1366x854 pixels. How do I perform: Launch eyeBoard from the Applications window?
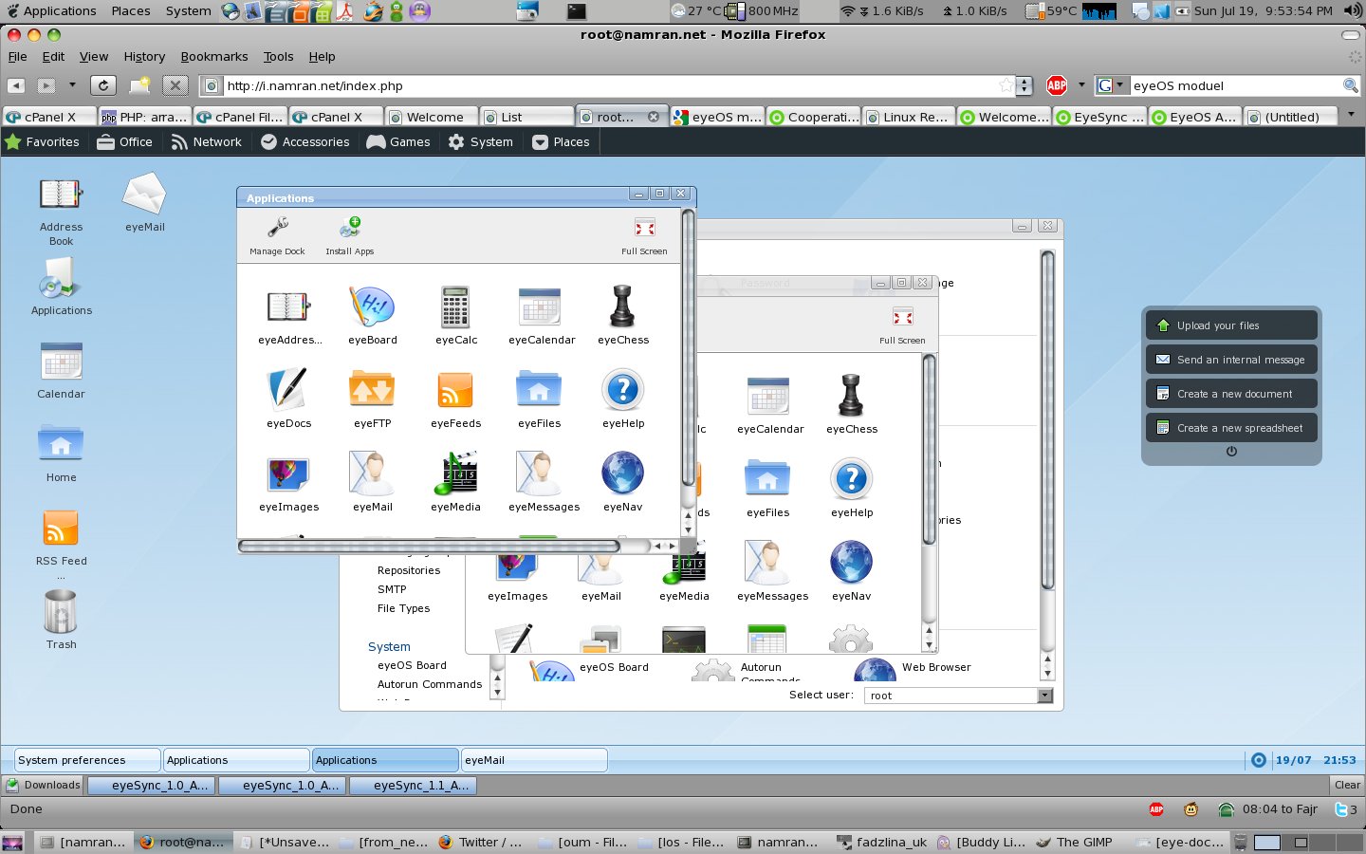pyautogui.click(x=372, y=308)
